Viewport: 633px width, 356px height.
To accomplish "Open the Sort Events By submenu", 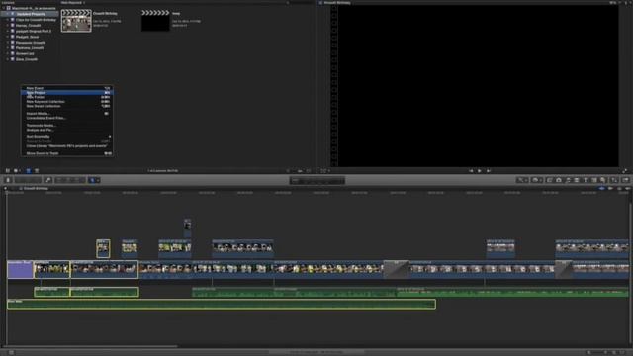I will pyautogui.click(x=67, y=137).
